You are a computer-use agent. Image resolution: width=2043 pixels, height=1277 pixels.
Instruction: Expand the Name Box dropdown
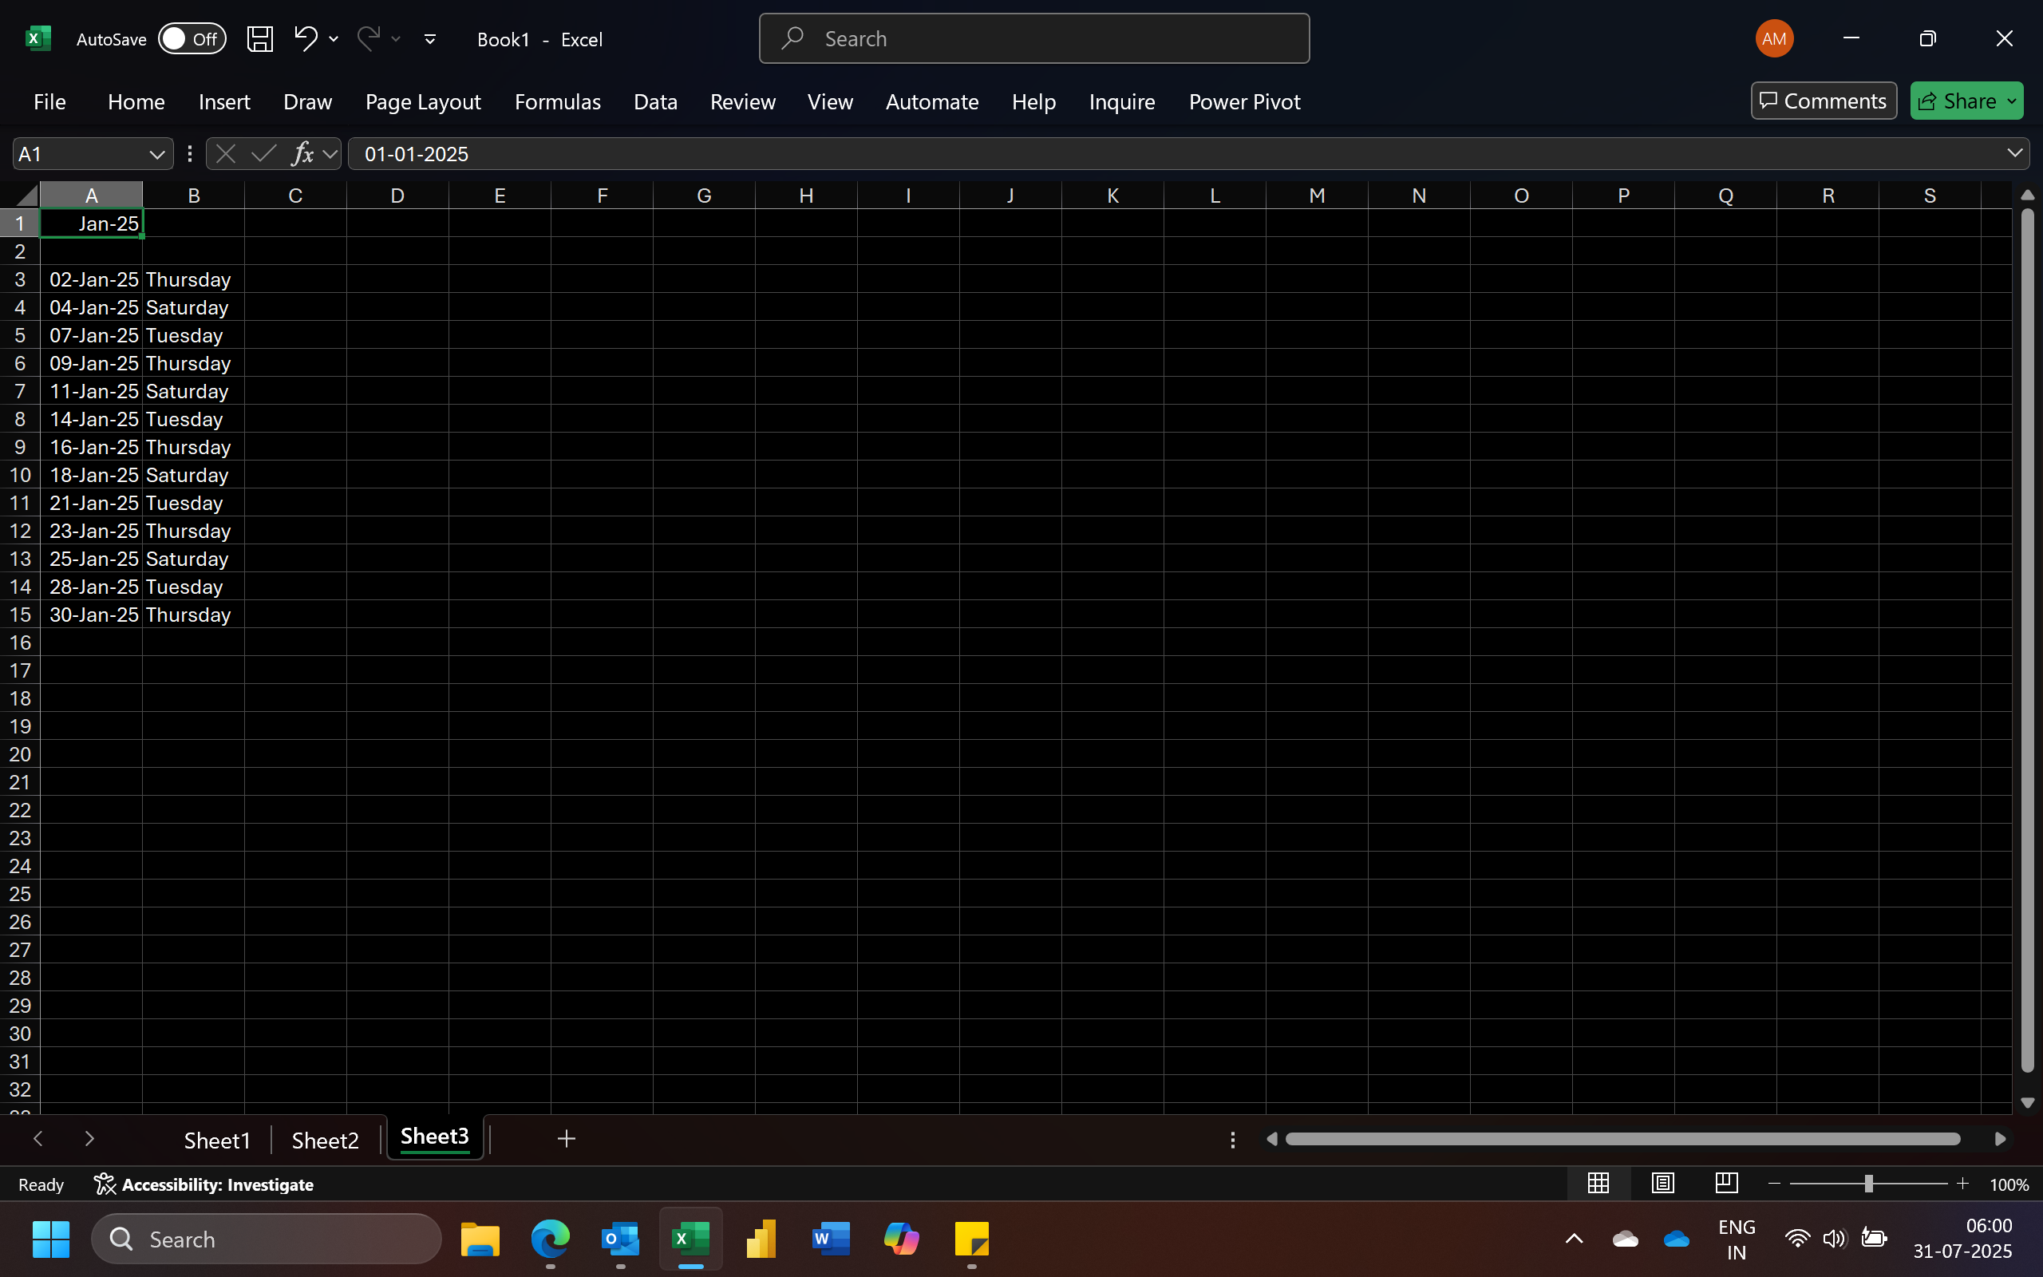pyautogui.click(x=156, y=155)
